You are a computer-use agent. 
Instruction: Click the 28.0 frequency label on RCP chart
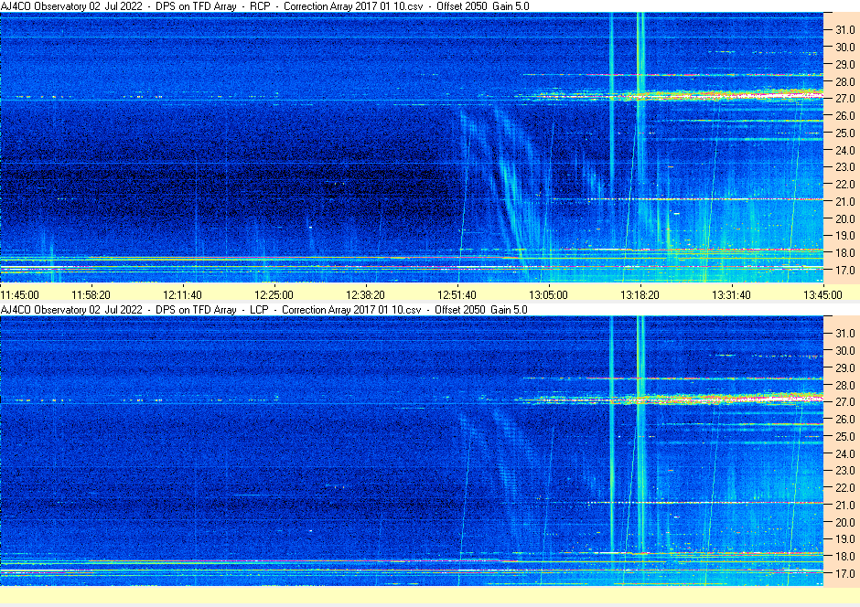coord(845,81)
